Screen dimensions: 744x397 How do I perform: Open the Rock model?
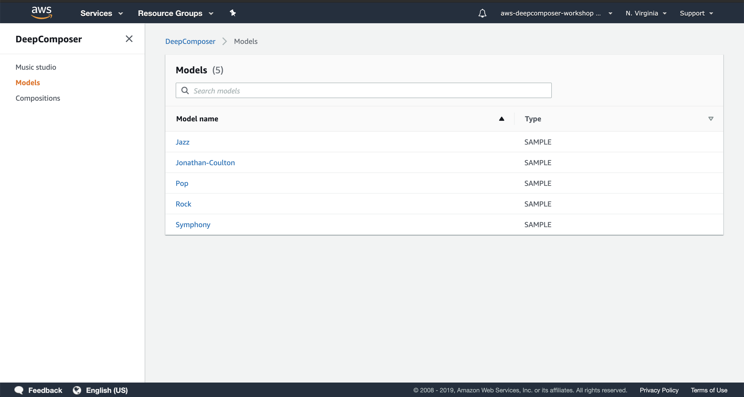183,204
